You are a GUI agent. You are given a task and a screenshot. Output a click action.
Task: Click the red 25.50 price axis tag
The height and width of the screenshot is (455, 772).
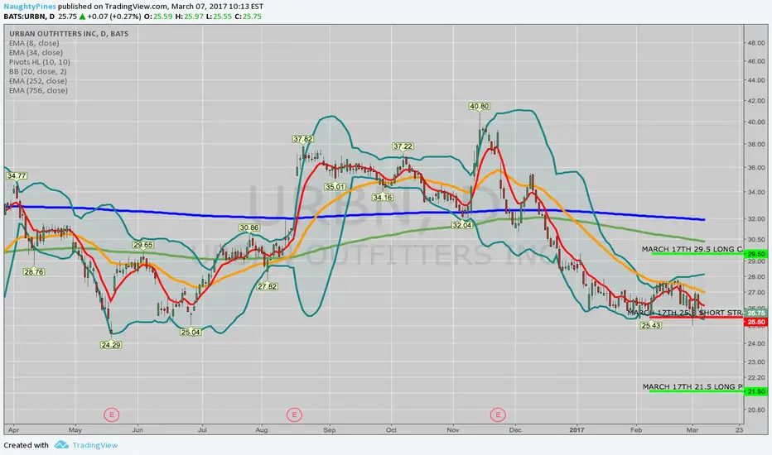(755, 322)
